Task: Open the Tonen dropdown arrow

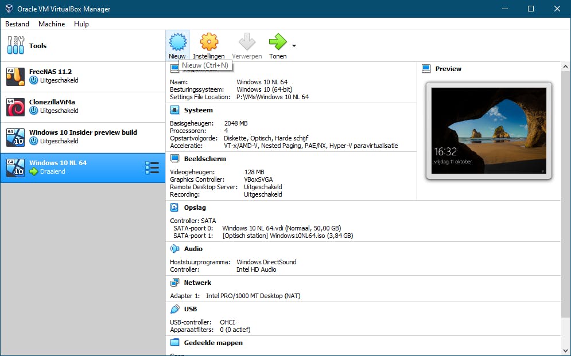Action: (x=294, y=46)
